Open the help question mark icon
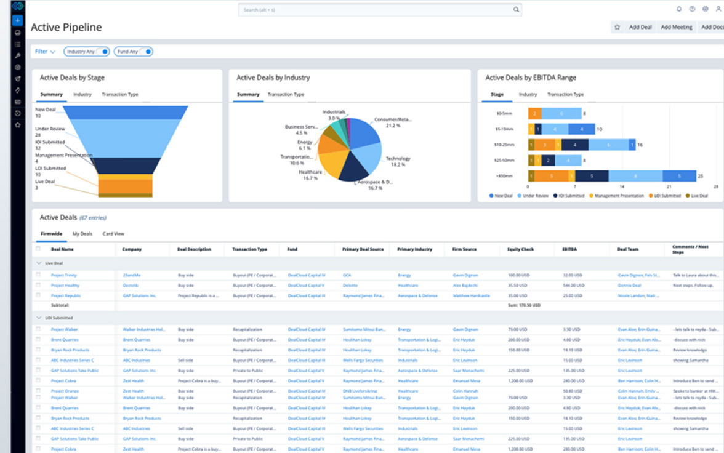Screen dimensions: 724x453 692,9
